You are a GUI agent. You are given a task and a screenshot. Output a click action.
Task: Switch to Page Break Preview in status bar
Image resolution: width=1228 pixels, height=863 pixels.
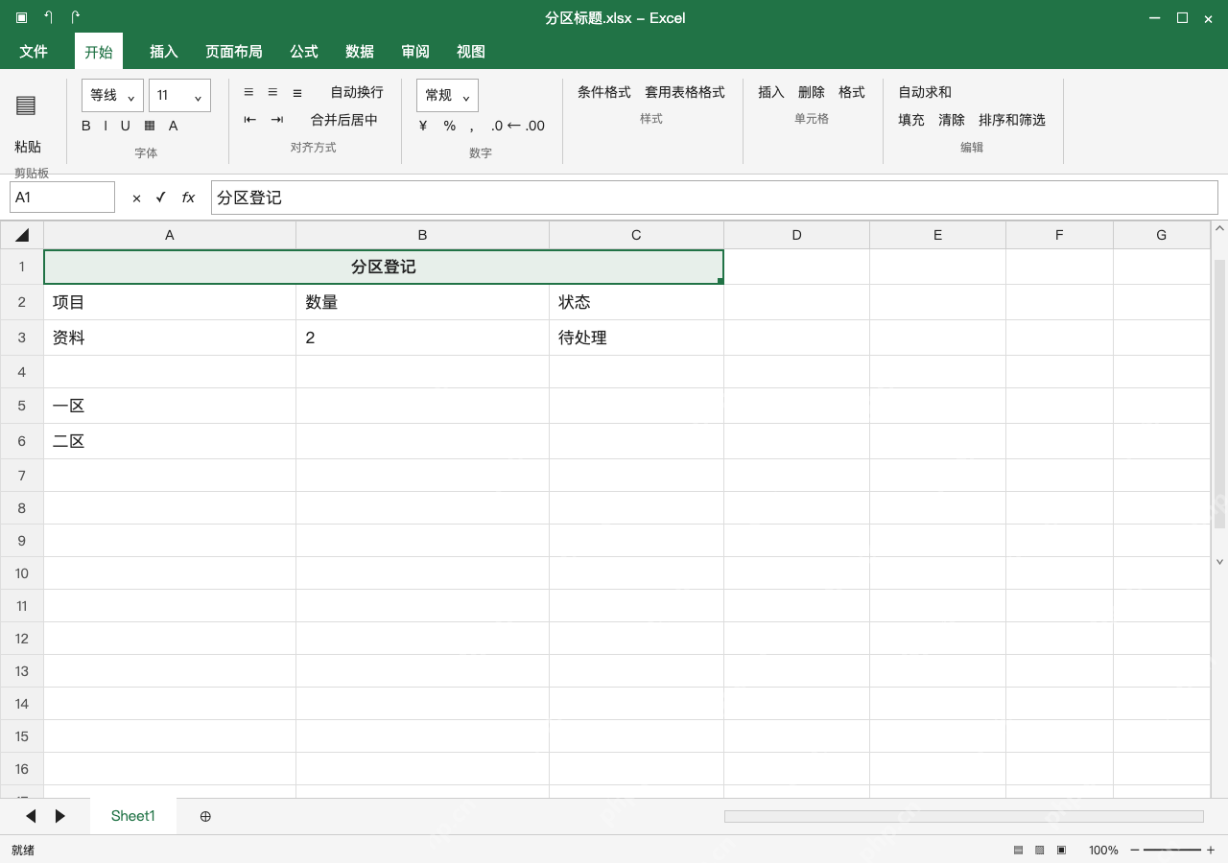(1061, 850)
